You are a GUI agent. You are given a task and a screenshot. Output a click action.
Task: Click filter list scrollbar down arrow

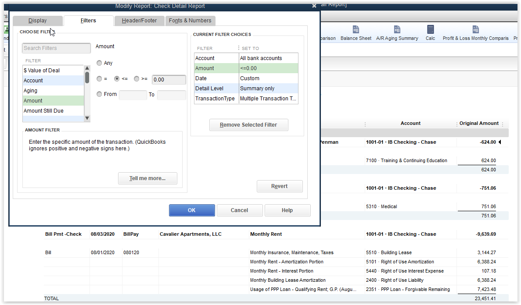tap(87, 117)
